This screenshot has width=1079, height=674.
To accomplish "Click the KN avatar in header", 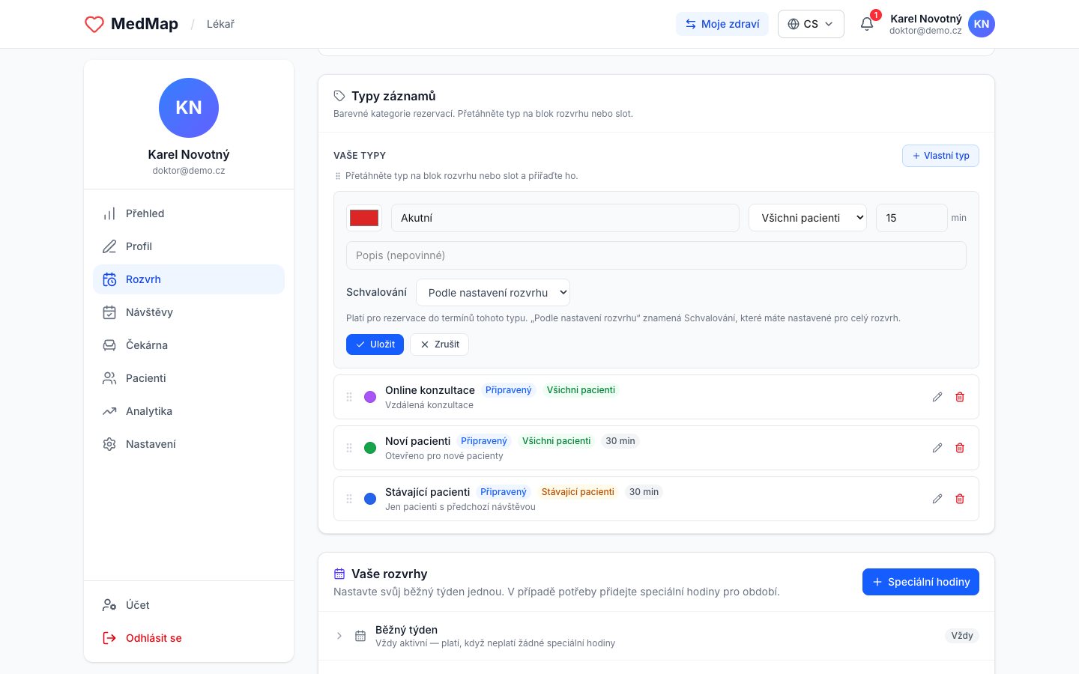I will (x=982, y=24).
